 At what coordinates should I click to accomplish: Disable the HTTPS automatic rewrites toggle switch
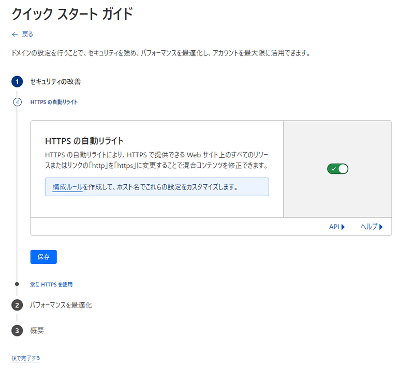(x=337, y=169)
